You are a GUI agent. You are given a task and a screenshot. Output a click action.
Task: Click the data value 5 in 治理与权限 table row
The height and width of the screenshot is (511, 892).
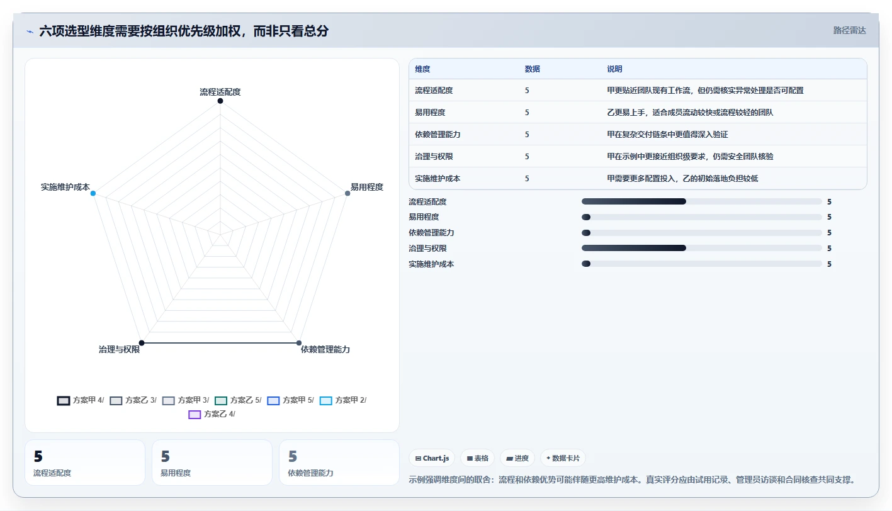(527, 157)
